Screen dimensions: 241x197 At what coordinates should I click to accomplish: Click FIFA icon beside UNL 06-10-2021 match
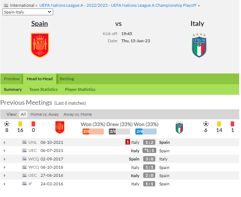(x=24, y=142)
